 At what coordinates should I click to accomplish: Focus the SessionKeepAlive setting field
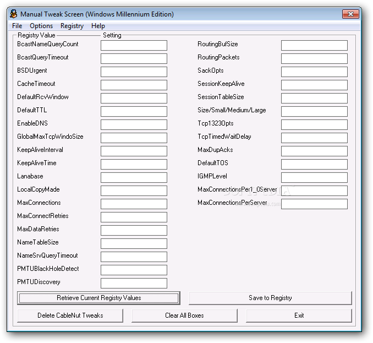tap(314, 85)
